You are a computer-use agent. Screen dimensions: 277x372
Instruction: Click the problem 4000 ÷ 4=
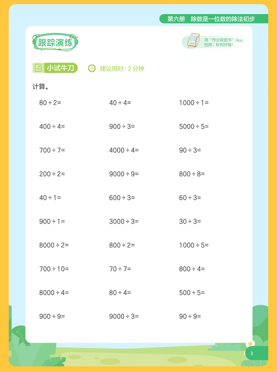pos(124,150)
